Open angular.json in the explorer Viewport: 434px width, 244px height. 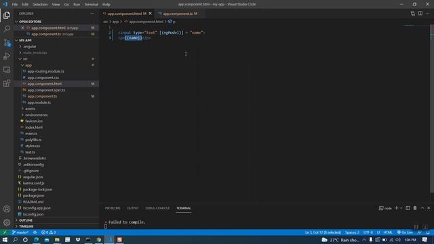[33, 177]
